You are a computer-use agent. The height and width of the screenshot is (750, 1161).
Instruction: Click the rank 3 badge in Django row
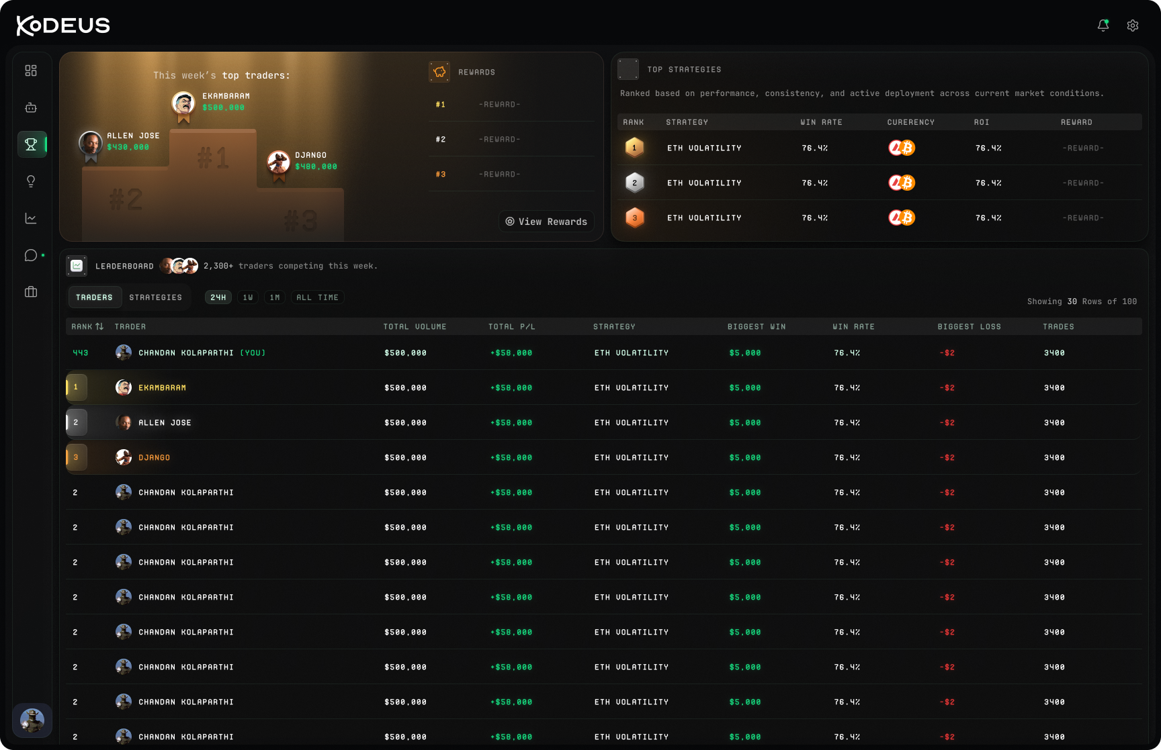coord(77,457)
